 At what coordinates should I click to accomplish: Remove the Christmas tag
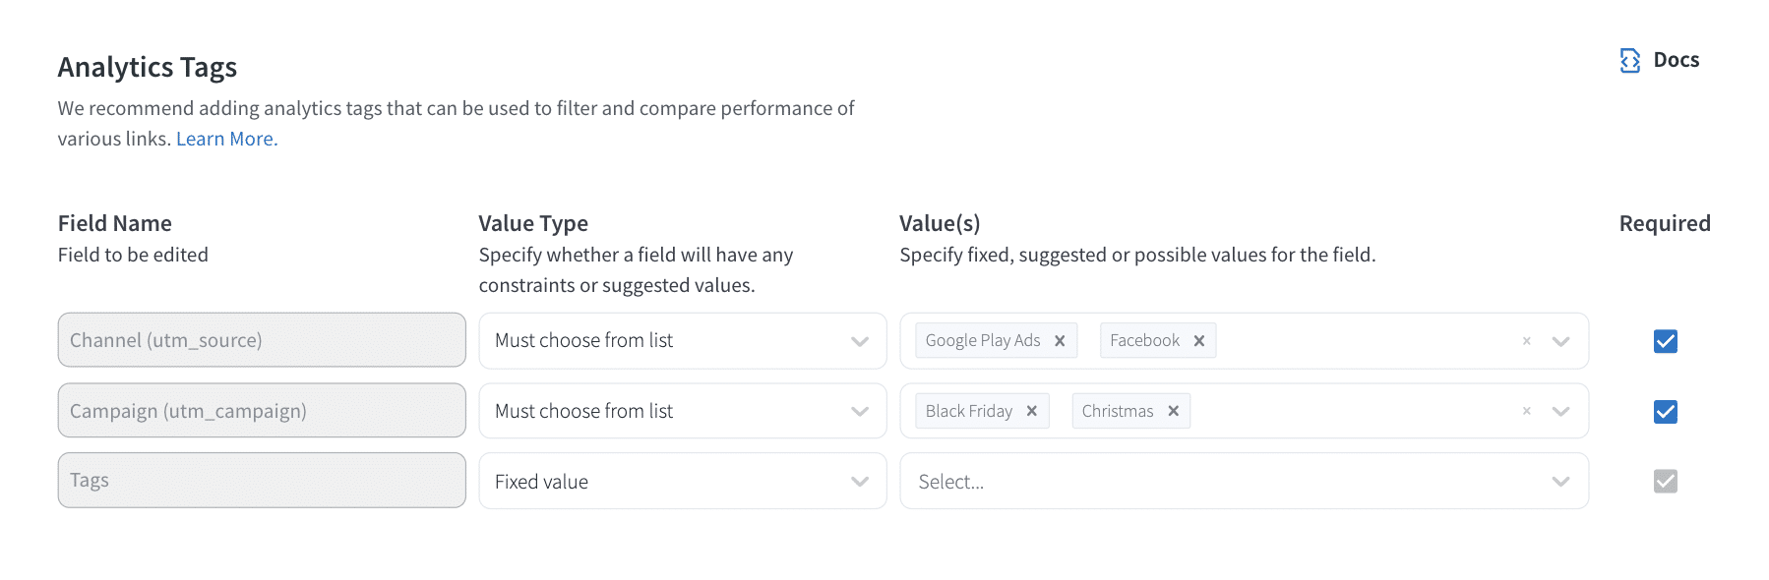[x=1173, y=411]
